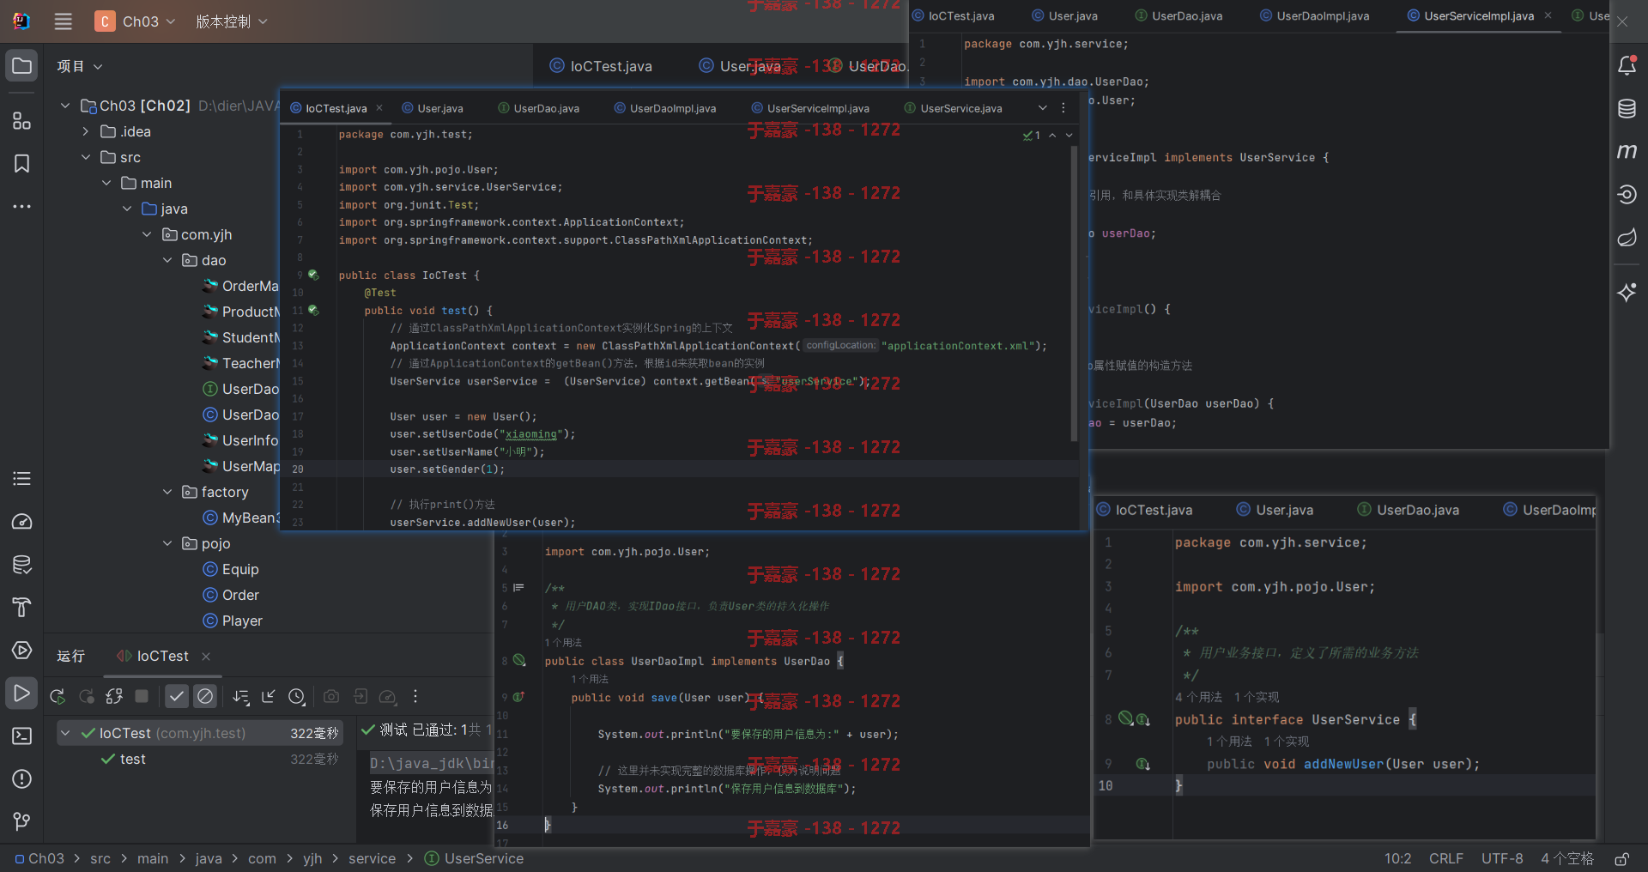Screen dimensions: 1648x872
Task: Open the Structure tool window icon
Action: pos(22,121)
